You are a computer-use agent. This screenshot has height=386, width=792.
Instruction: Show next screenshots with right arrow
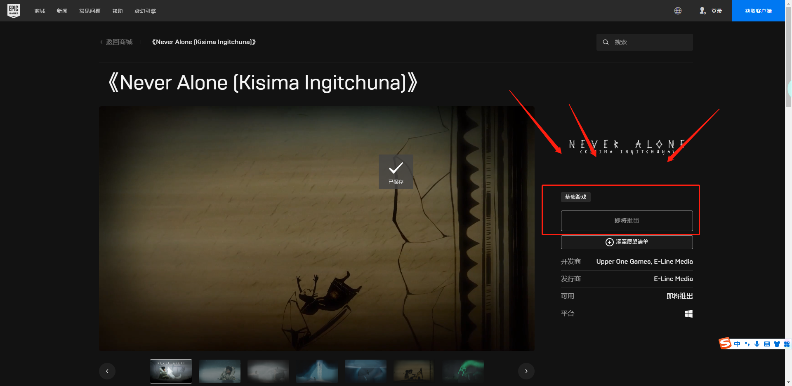526,371
